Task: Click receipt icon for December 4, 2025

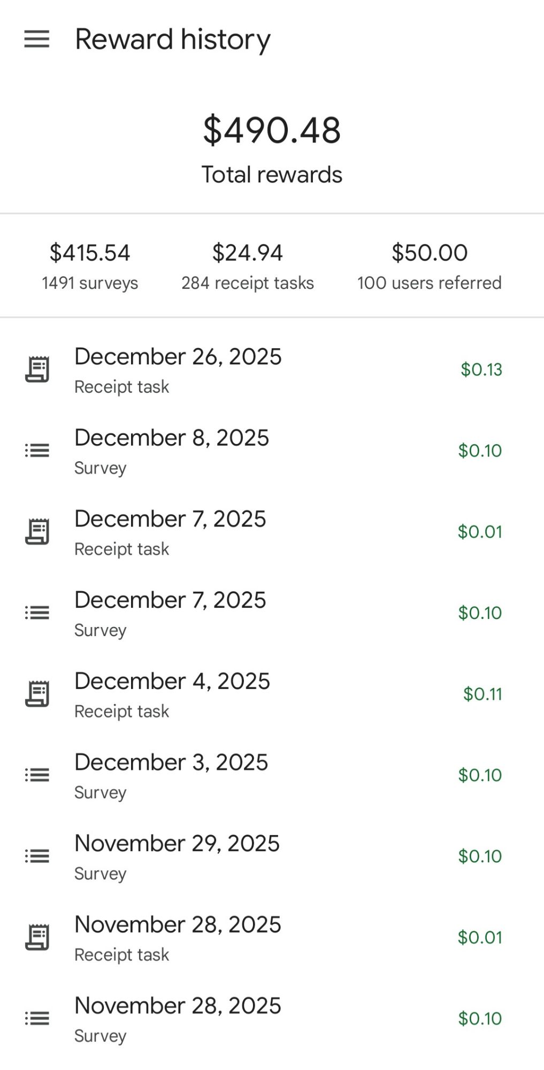Action: tap(37, 694)
